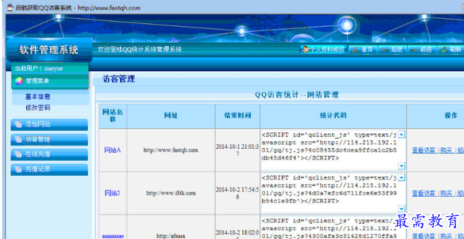Open the 添加网站 menu
This screenshot has width=464, height=239.
point(49,124)
